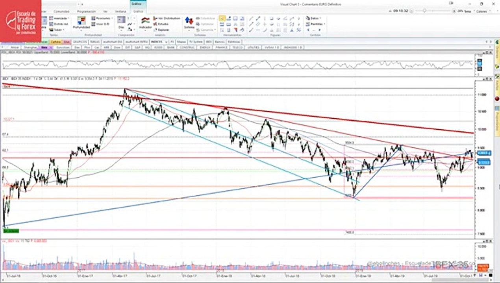The width and height of the screenshot is (500, 283).
Task: Click the red funnel icon in Herramientas
Action: (x=235, y=30)
